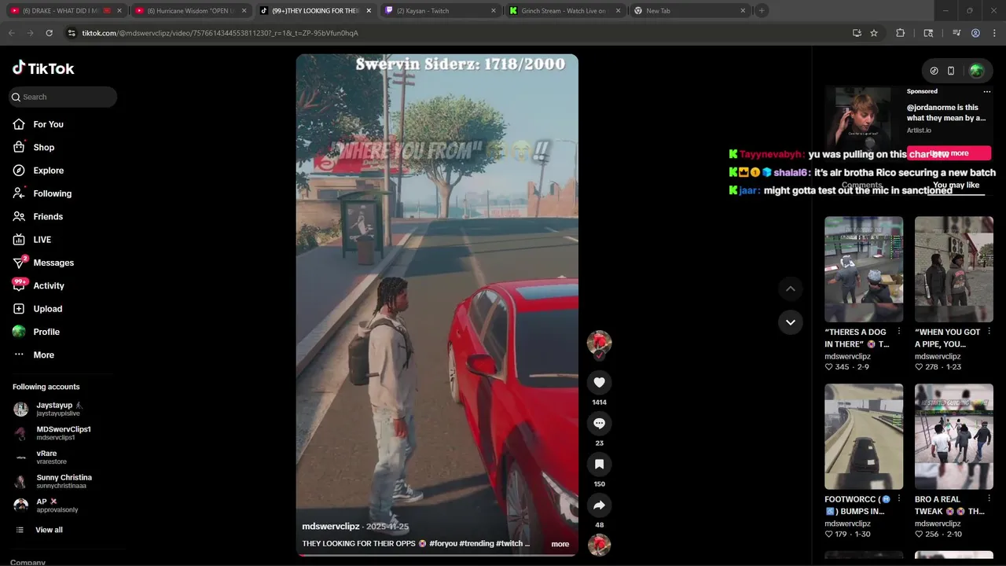Screen dimensions: 1006x566
Task: Go to next video down arrow
Action: (791, 322)
